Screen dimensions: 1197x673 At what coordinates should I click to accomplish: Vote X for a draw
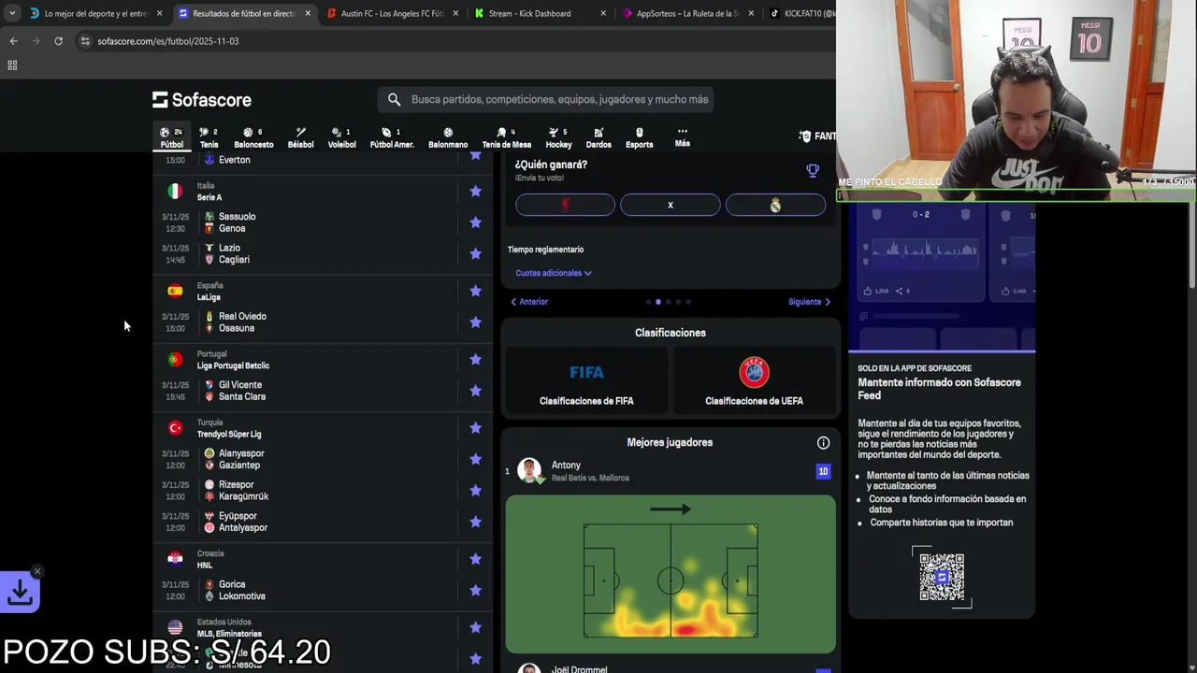click(671, 205)
